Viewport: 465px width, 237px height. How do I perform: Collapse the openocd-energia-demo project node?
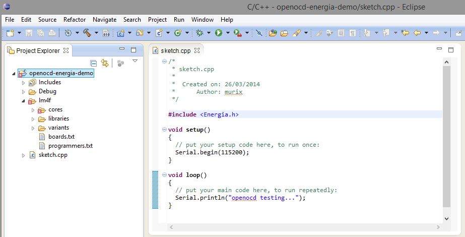click(x=14, y=74)
